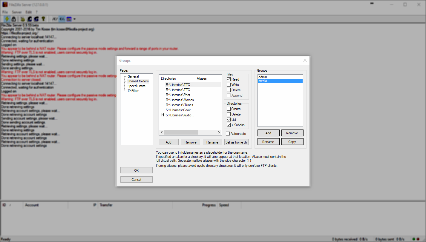
Task: Click the C:\ path display toolbar icon
Action: (x=62, y=19)
